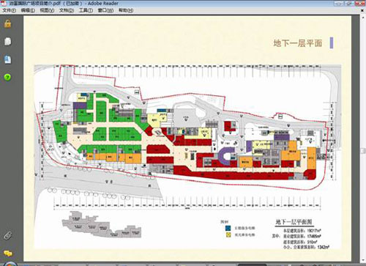
Task: Open the Attachments paperclip panel
Action: point(7,236)
